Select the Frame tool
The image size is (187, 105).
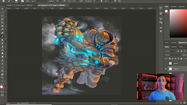point(2,26)
